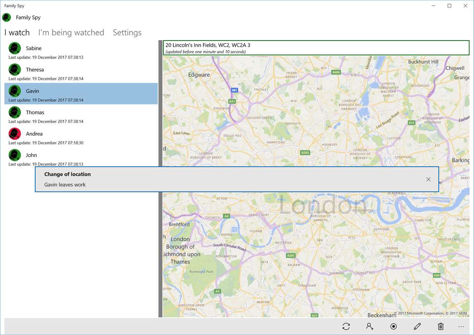The height and width of the screenshot is (335, 474).
Task: Select Andrea in the watch list
Action: coord(81,136)
